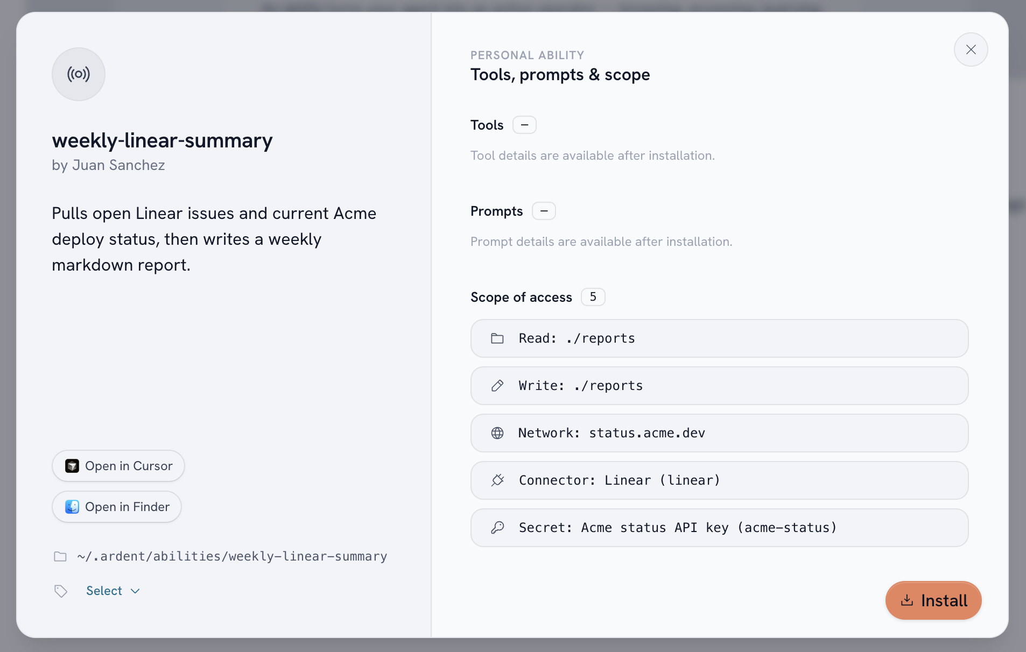Click the globe icon in the Network row

[497, 433]
